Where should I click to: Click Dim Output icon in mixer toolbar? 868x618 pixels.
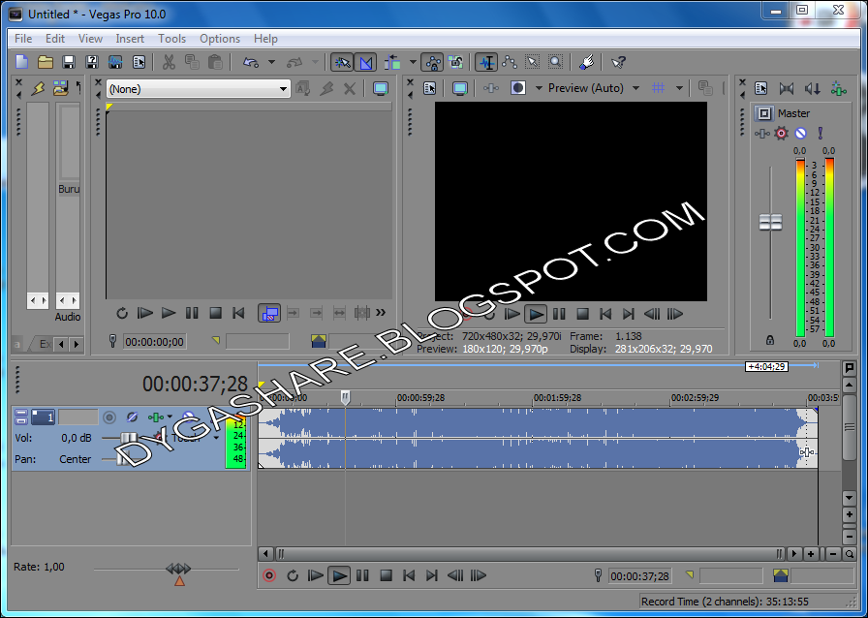point(812,88)
